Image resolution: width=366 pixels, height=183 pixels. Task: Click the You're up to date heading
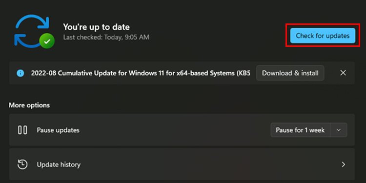96,27
